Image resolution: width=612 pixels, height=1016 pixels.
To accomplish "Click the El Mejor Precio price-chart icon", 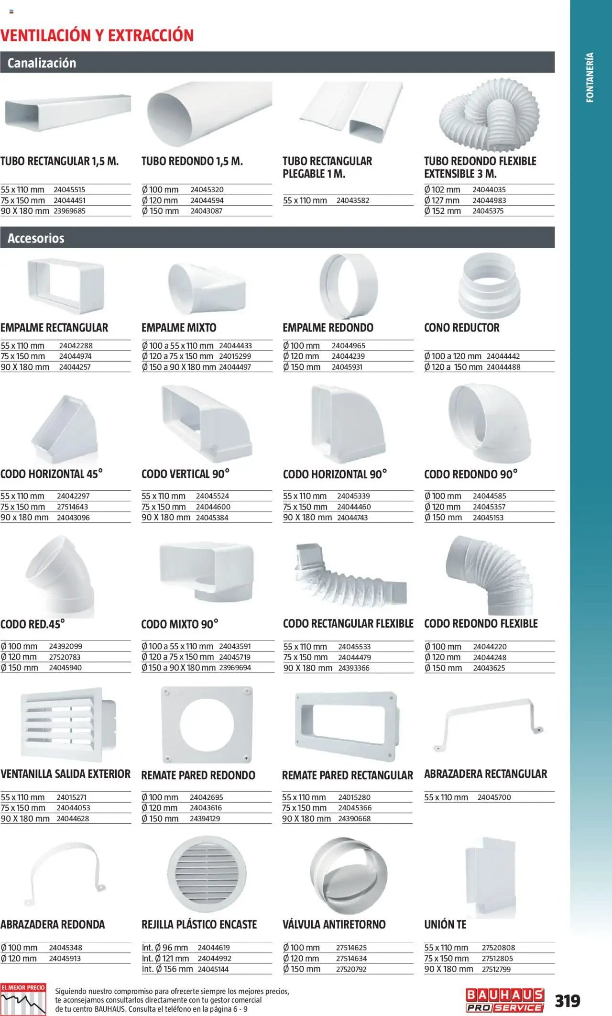I will click(x=23, y=999).
